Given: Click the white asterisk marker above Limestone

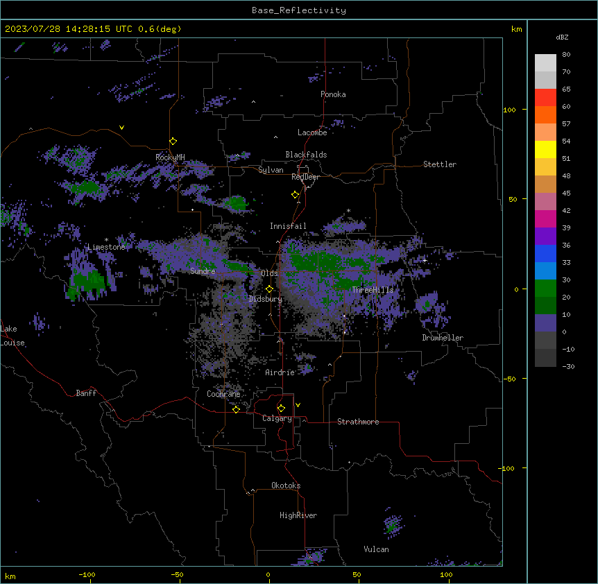Looking at the screenshot, I should (x=106, y=240).
